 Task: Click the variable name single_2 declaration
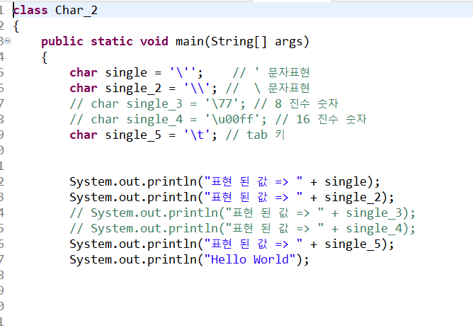pyautogui.click(x=133, y=89)
